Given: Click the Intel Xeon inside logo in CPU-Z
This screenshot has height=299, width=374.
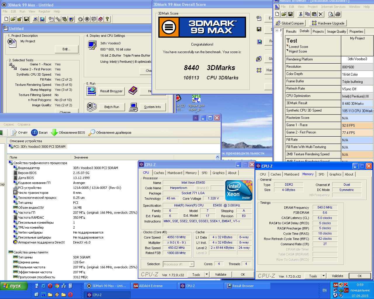Looking at the screenshot, I should point(239,190).
